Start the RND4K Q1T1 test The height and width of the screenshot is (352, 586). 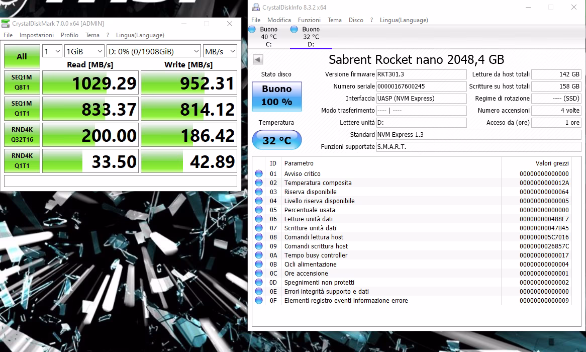click(22, 161)
